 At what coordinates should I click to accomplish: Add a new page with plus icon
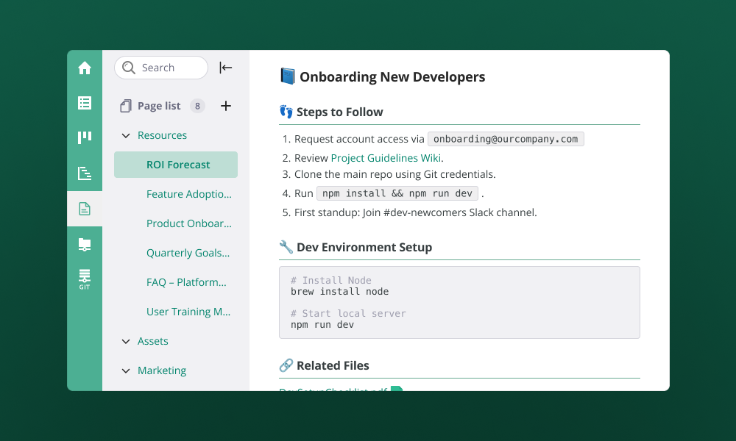226,106
